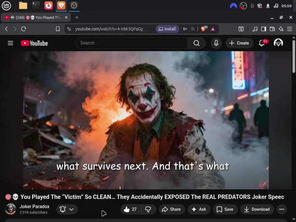Open the NordVPN tray icon

coord(233,6)
